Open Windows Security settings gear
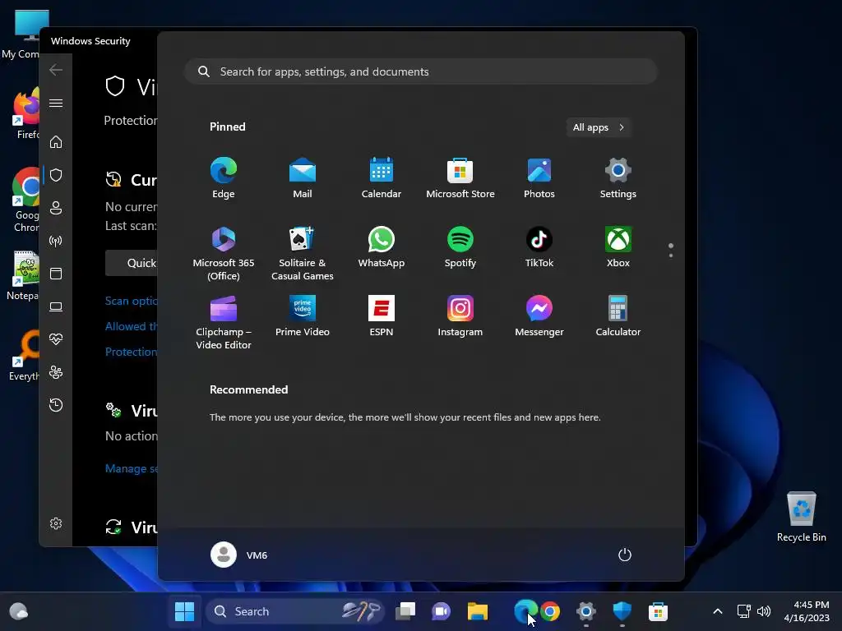 click(56, 523)
